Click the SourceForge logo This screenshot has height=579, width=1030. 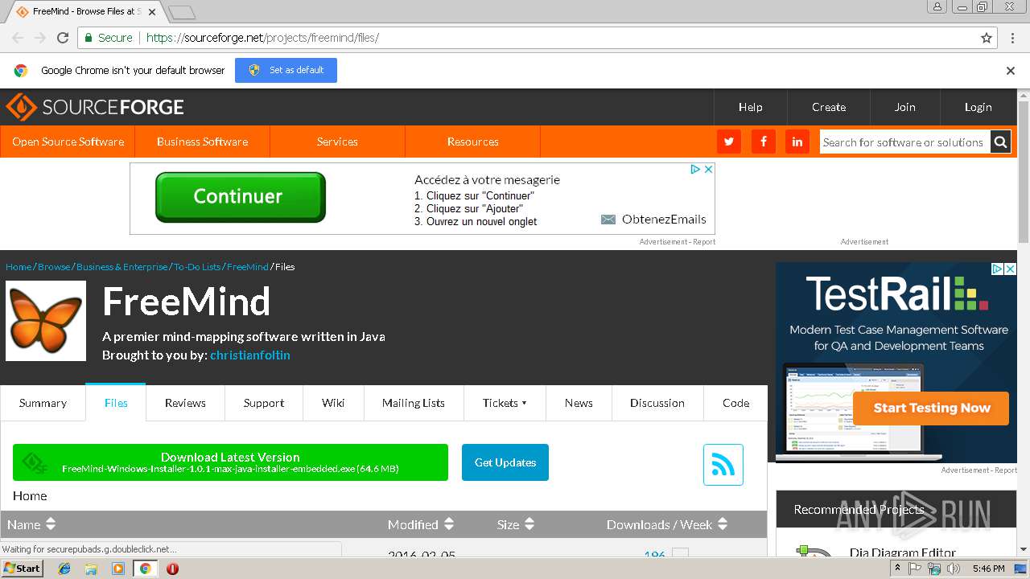coord(95,107)
